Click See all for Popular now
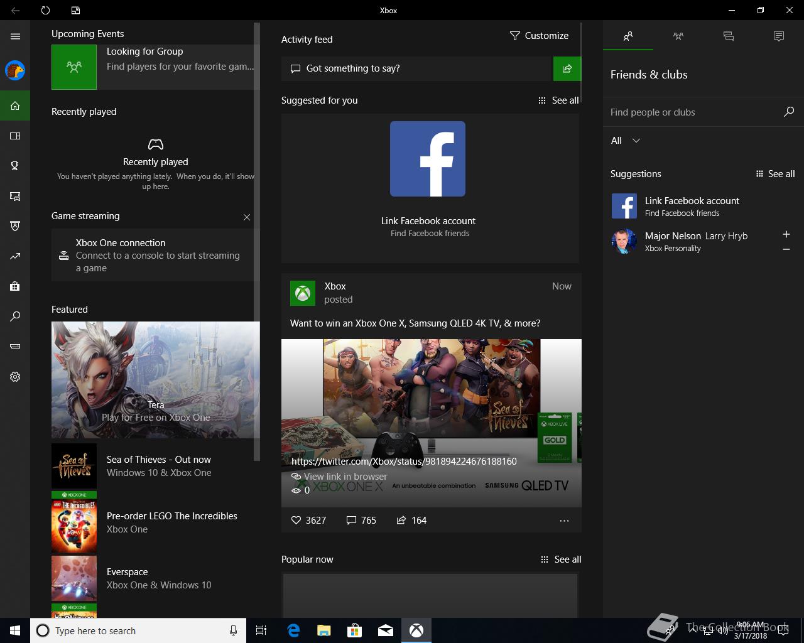 [x=561, y=559]
